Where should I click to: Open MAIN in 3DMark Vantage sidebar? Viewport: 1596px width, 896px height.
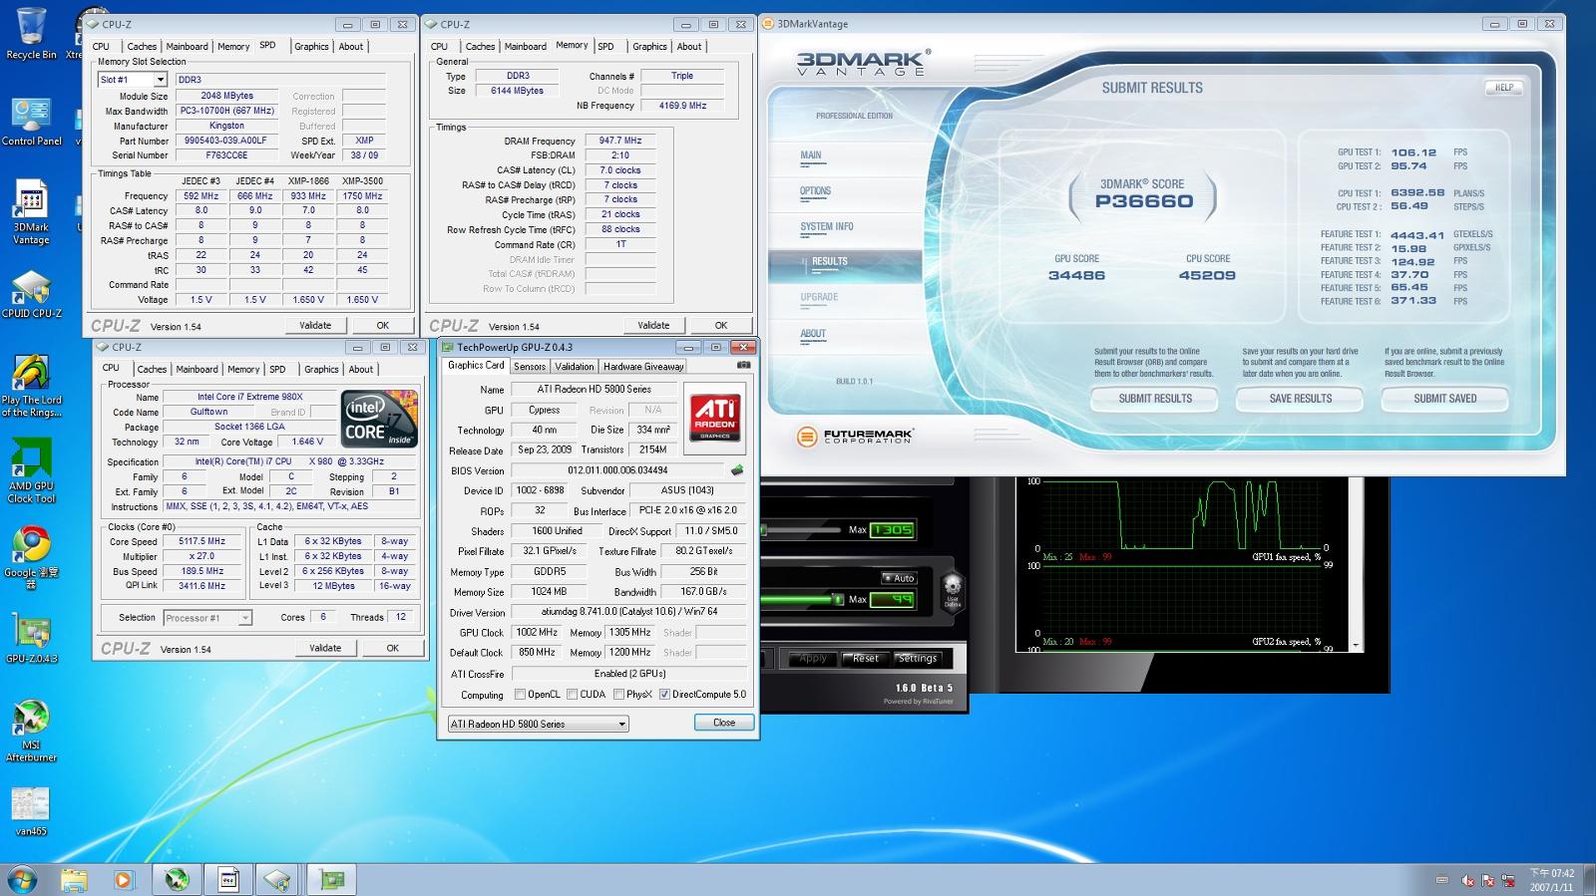click(810, 155)
